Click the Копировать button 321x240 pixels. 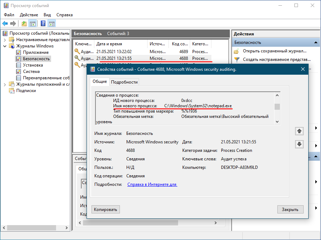tap(105, 210)
